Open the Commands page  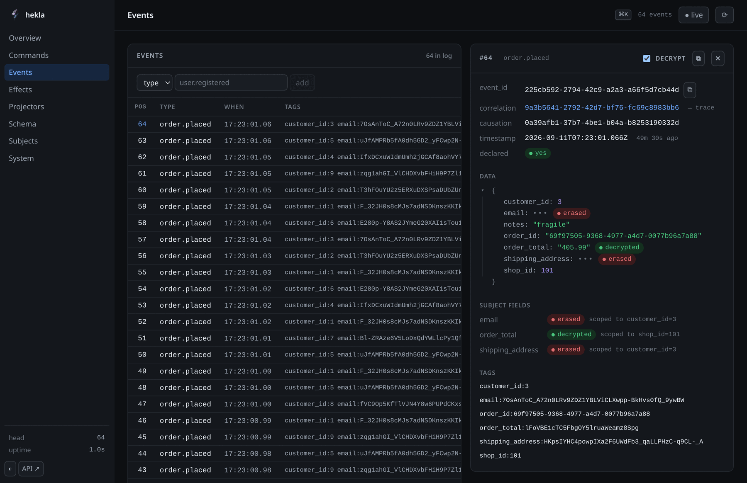point(57,55)
